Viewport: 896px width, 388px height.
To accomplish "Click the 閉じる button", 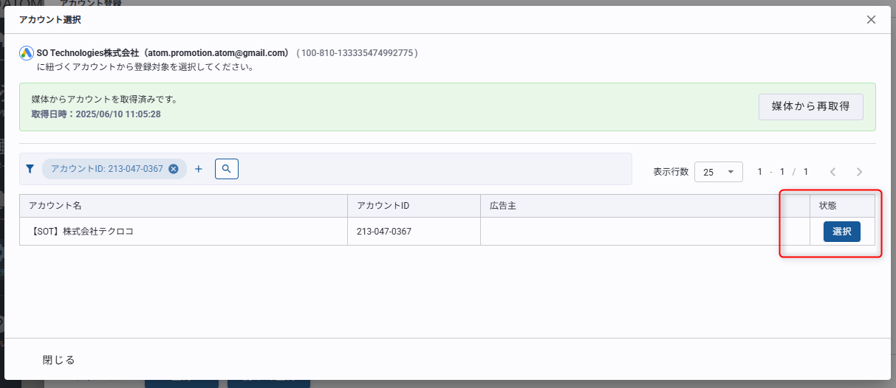I will 59,360.
